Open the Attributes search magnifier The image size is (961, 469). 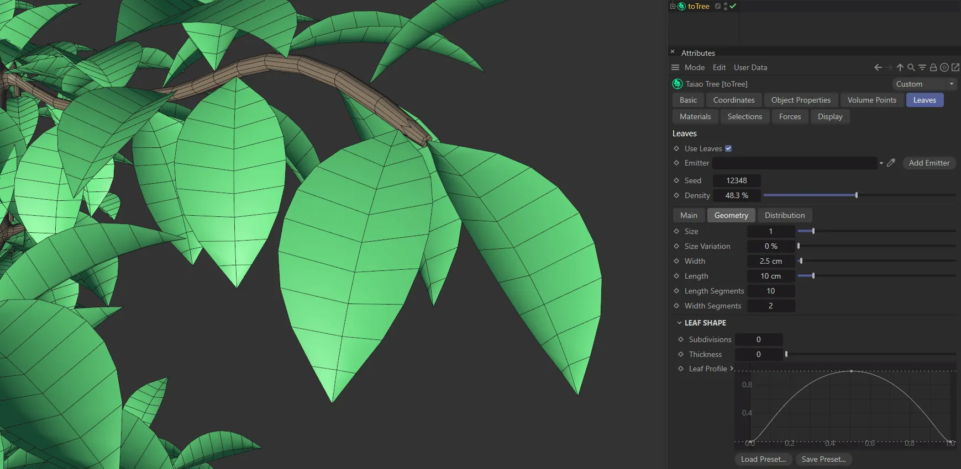[911, 67]
